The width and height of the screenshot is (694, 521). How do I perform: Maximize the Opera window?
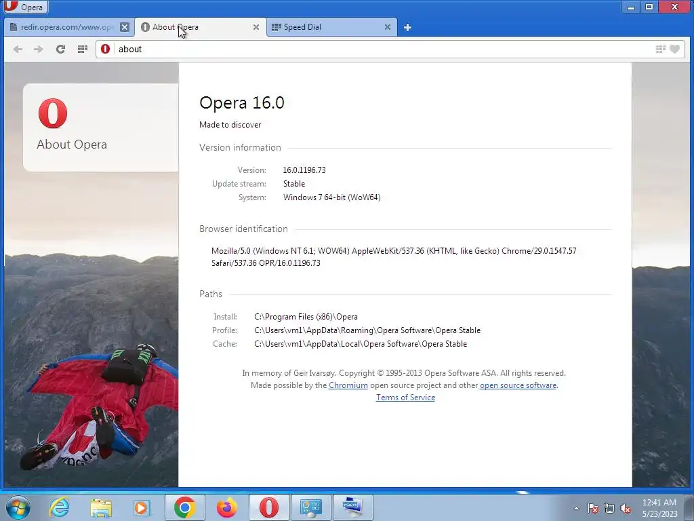[649, 7]
